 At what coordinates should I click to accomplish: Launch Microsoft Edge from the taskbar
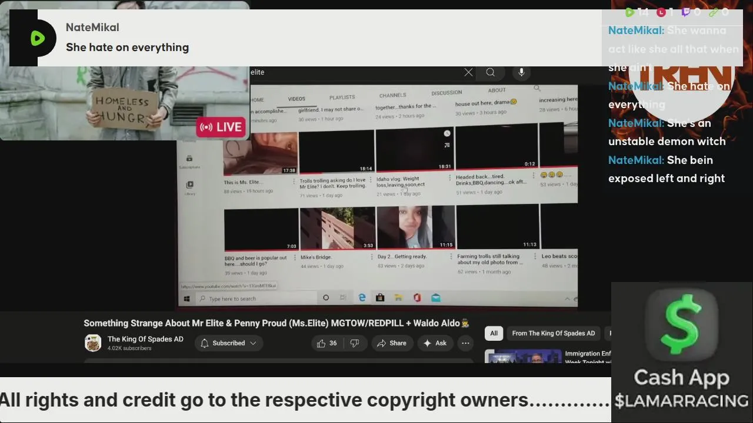coord(362,298)
